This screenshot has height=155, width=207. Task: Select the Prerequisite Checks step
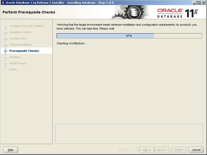[x=24, y=51]
